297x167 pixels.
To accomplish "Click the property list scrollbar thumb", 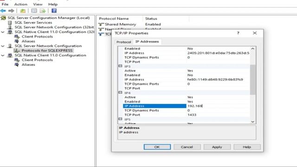I will (x=252, y=79).
